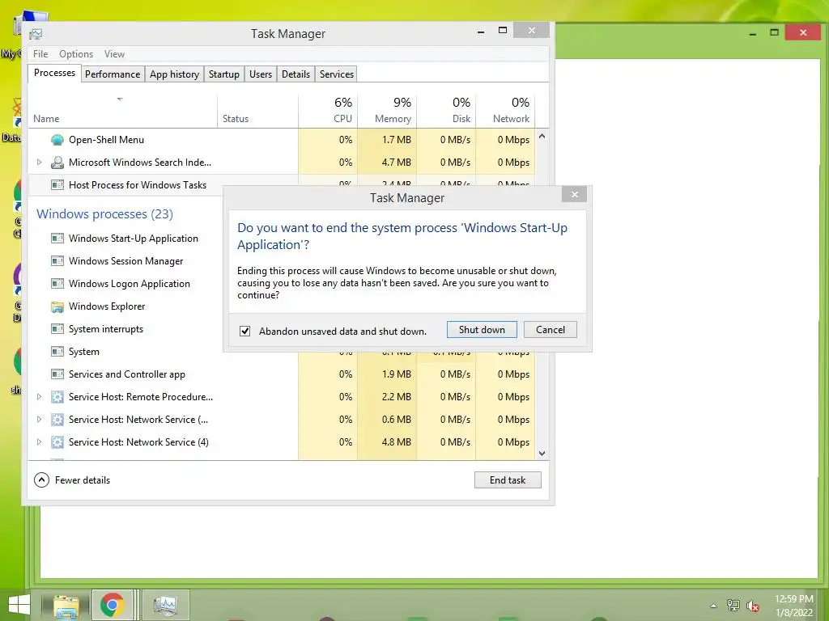Open the Windows Start button
The height and width of the screenshot is (621, 829).
[x=19, y=605]
